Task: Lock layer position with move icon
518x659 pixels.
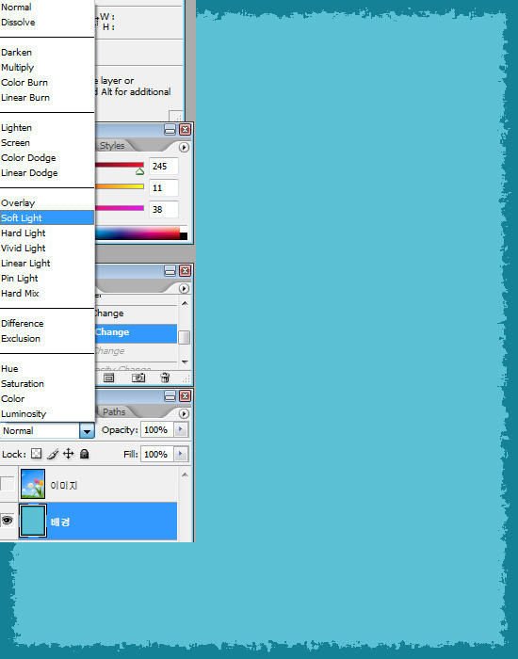Action: point(68,454)
